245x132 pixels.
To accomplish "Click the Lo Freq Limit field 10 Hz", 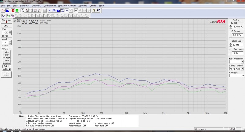I will click(238, 53).
